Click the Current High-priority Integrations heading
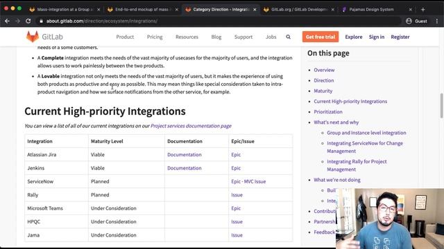Screen dimensions: 444x249 pyautogui.click(x=105, y=111)
